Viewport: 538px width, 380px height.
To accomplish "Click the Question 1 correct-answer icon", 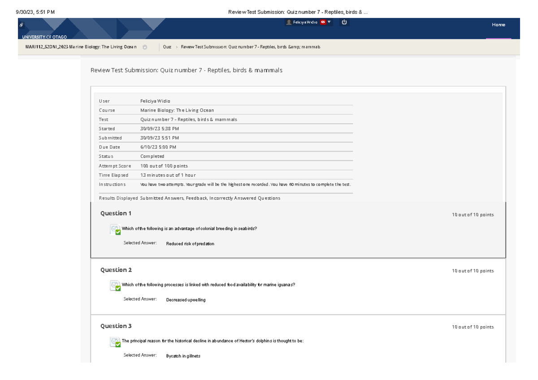I will [x=115, y=230].
